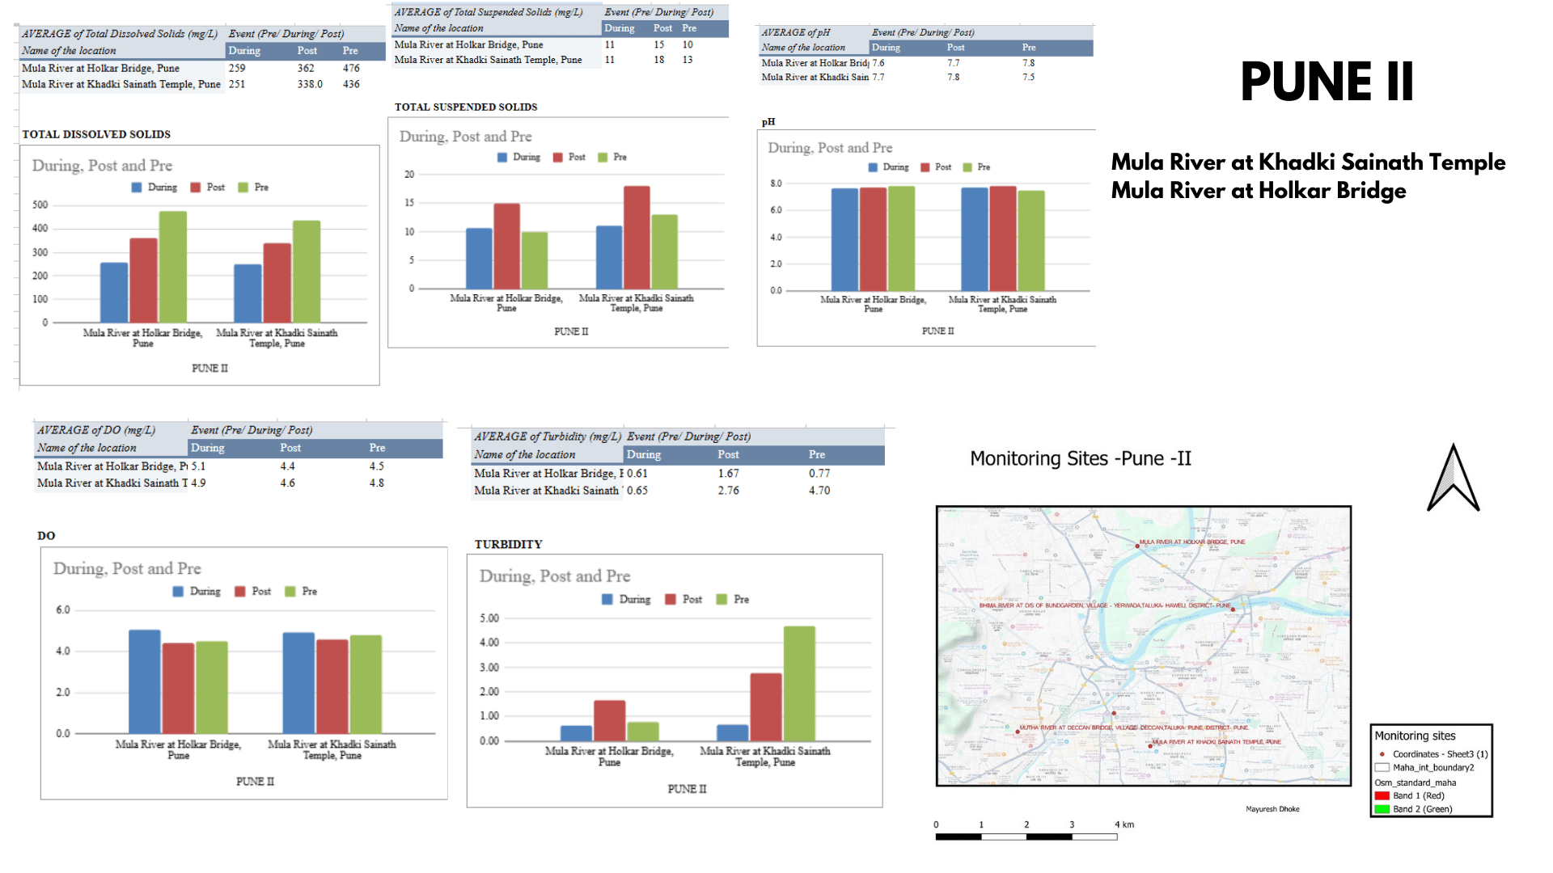The image size is (1553, 873).
Task: Click the 338.0 cell in the Total Dissolved Solids table
Action: click(310, 84)
